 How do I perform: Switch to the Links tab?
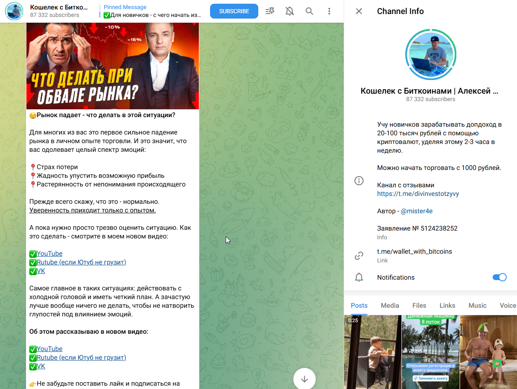(447, 305)
